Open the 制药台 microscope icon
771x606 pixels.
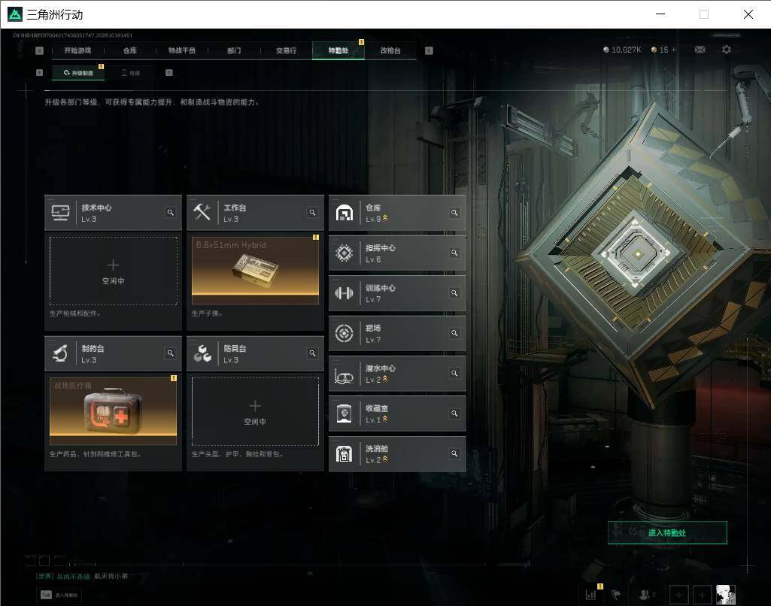[60, 353]
